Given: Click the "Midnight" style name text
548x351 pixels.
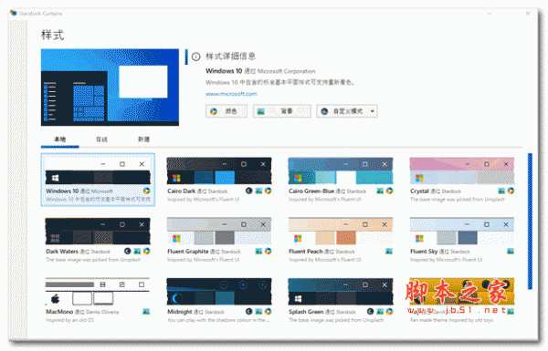Looking at the screenshot, I should click(x=180, y=312).
